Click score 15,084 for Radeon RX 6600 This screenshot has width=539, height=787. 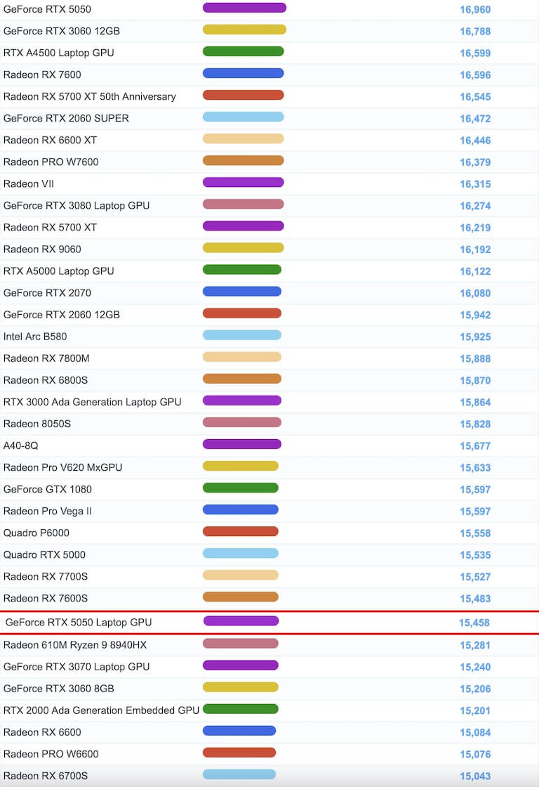point(475,733)
